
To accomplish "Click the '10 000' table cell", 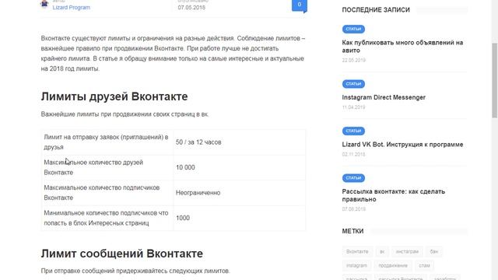I will [x=240, y=167].
